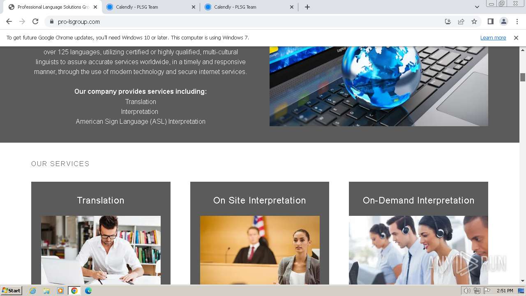Click the scrollbar up arrow
Viewport: 526px width, 296px height.
click(x=523, y=50)
